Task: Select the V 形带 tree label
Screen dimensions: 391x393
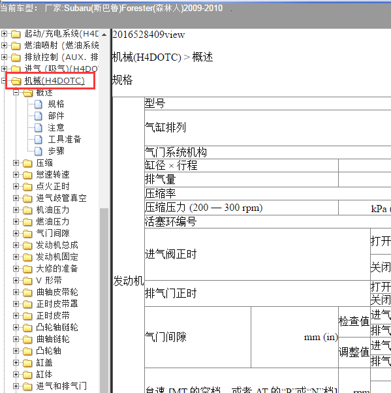Action: pyautogui.click(x=49, y=280)
